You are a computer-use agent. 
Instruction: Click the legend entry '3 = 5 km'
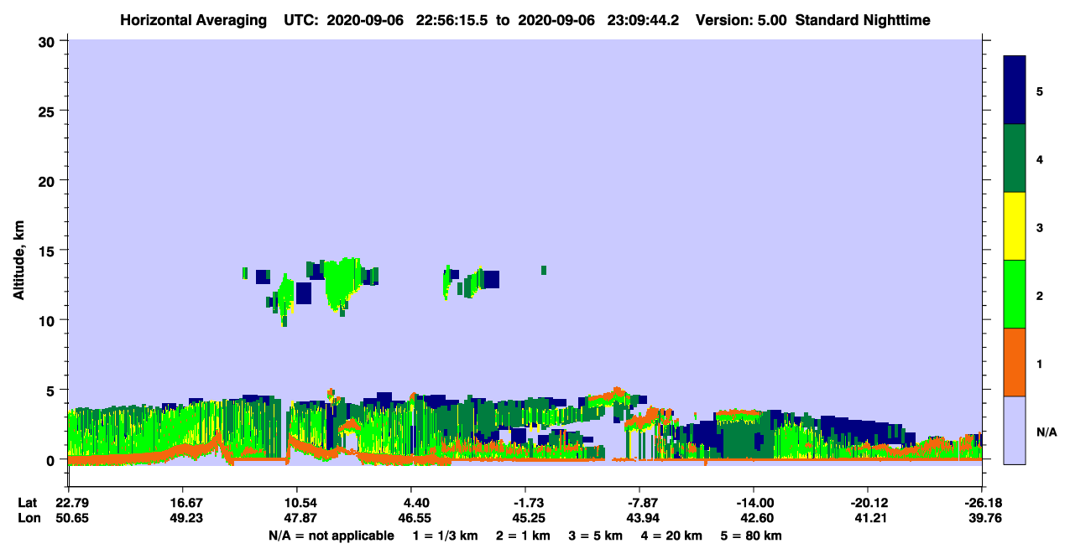[x=597, y=536]
